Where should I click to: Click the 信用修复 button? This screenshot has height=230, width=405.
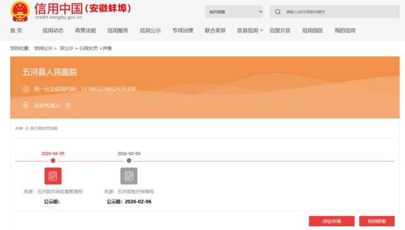[x=377, y=221]
